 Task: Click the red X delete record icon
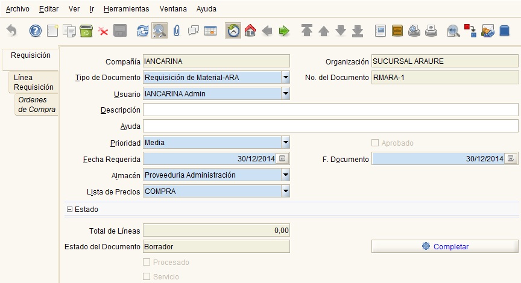pos(103,31)
